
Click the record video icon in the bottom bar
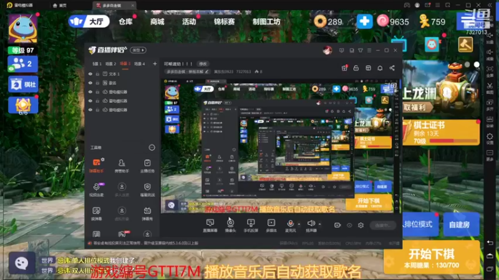pos(337,225)
